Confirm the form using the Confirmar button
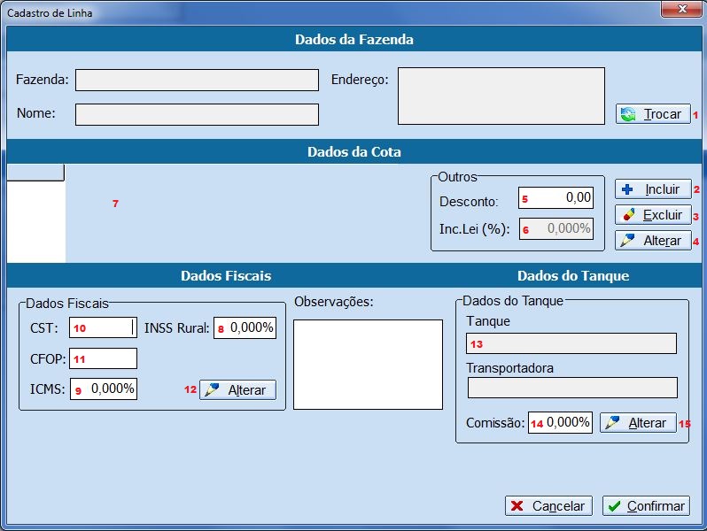 click(x=646, y=506)
